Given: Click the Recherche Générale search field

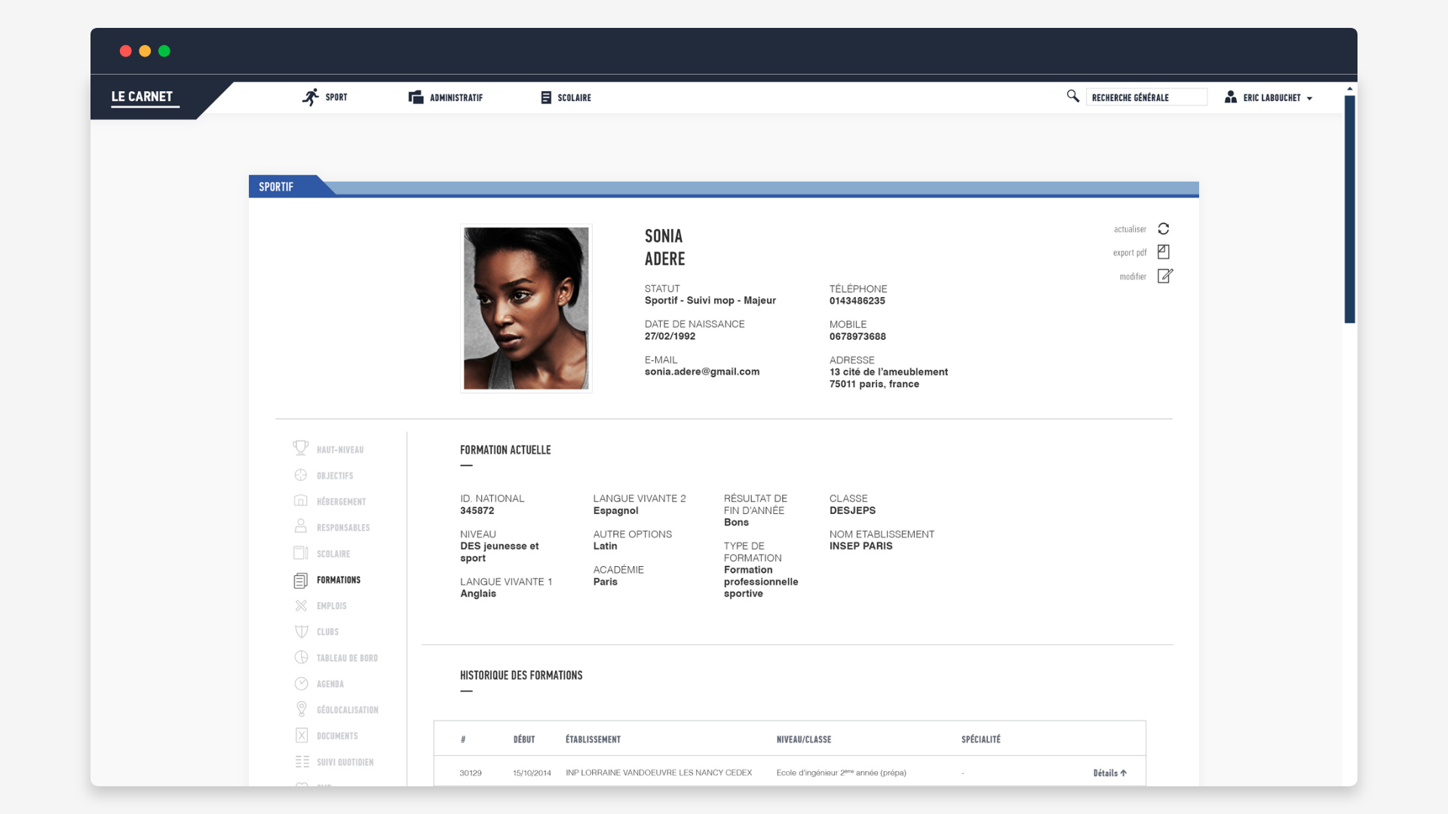Looking at the screenshot, I should pos(1145,98).
